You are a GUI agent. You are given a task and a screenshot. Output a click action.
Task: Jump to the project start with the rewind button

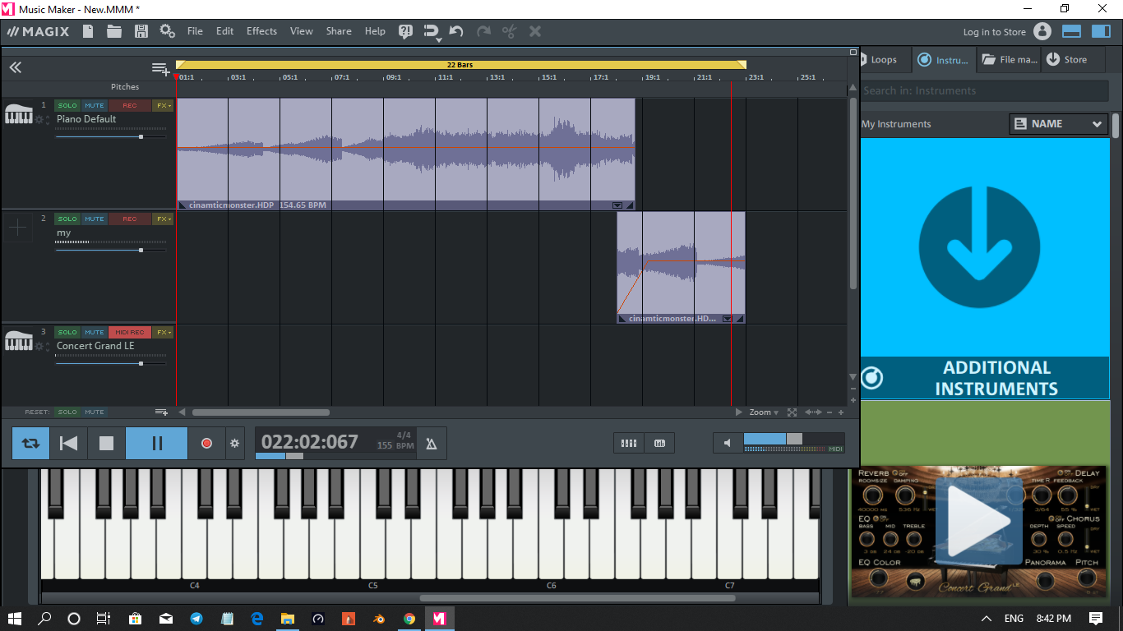click(x=69, y=444)
